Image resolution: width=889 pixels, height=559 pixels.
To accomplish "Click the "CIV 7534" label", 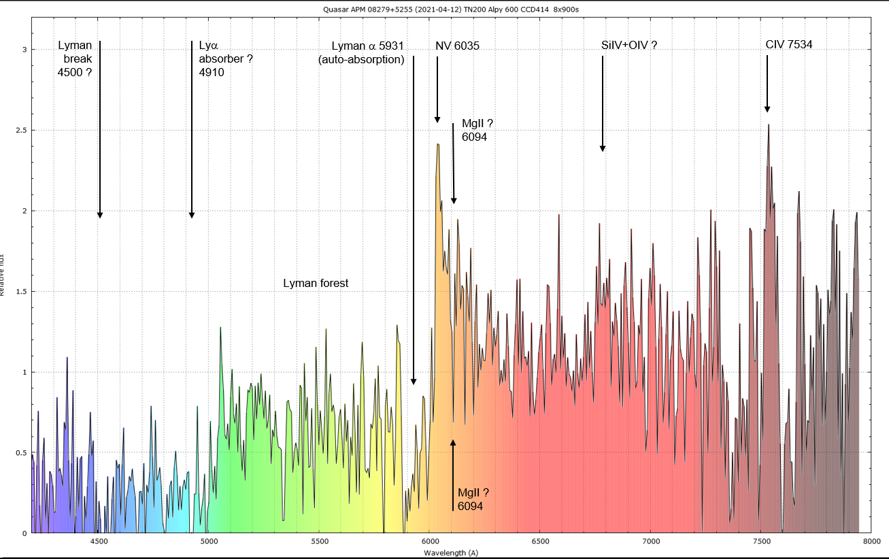I will [789, 45].
